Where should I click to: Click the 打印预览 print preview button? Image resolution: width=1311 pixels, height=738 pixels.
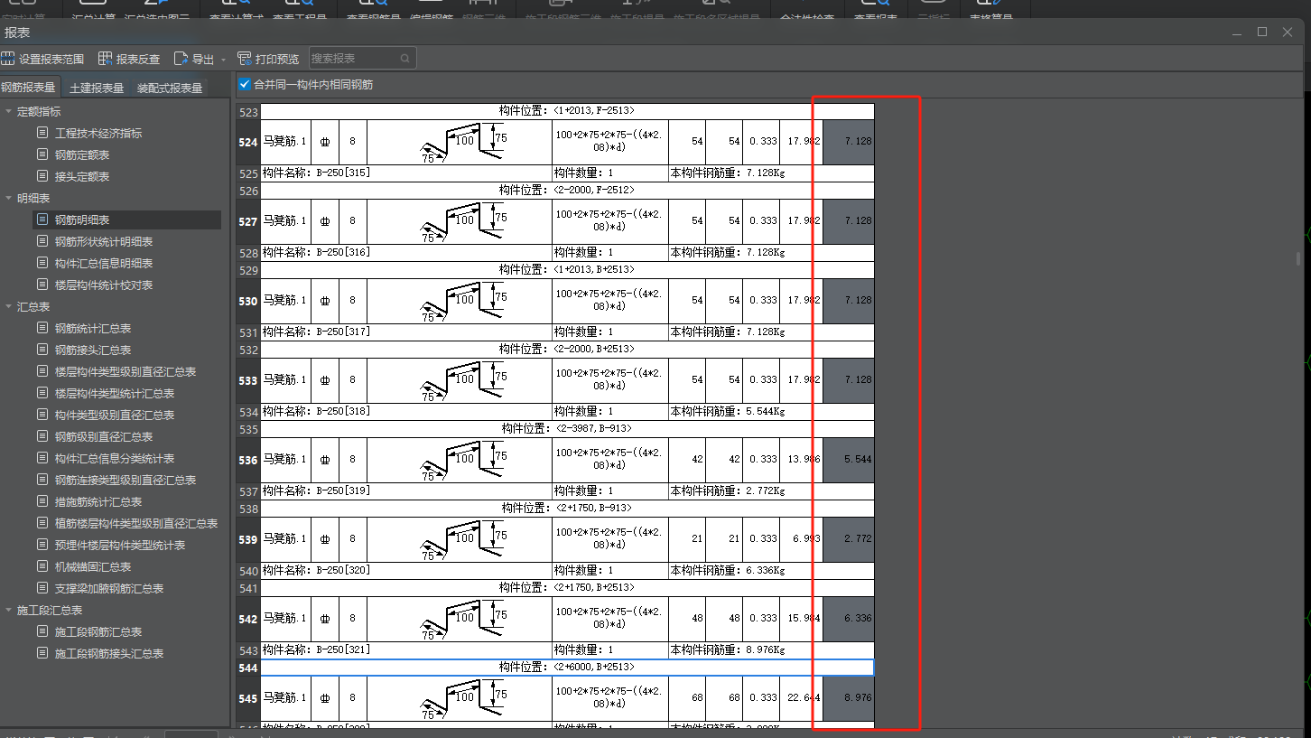click(x=268, y=59)
